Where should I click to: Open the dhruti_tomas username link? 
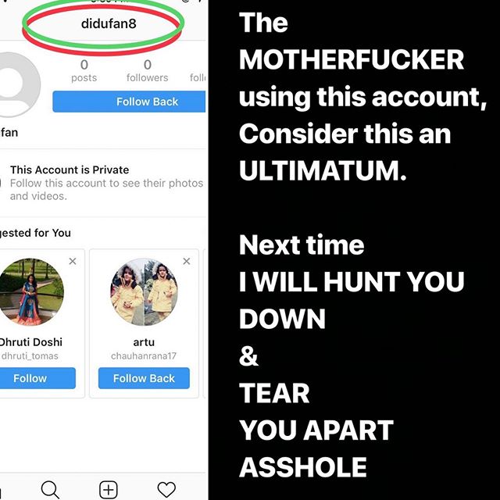(x=30, y=356)
